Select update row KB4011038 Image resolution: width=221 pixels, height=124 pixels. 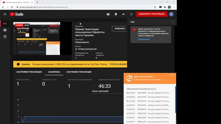[148, 113]
